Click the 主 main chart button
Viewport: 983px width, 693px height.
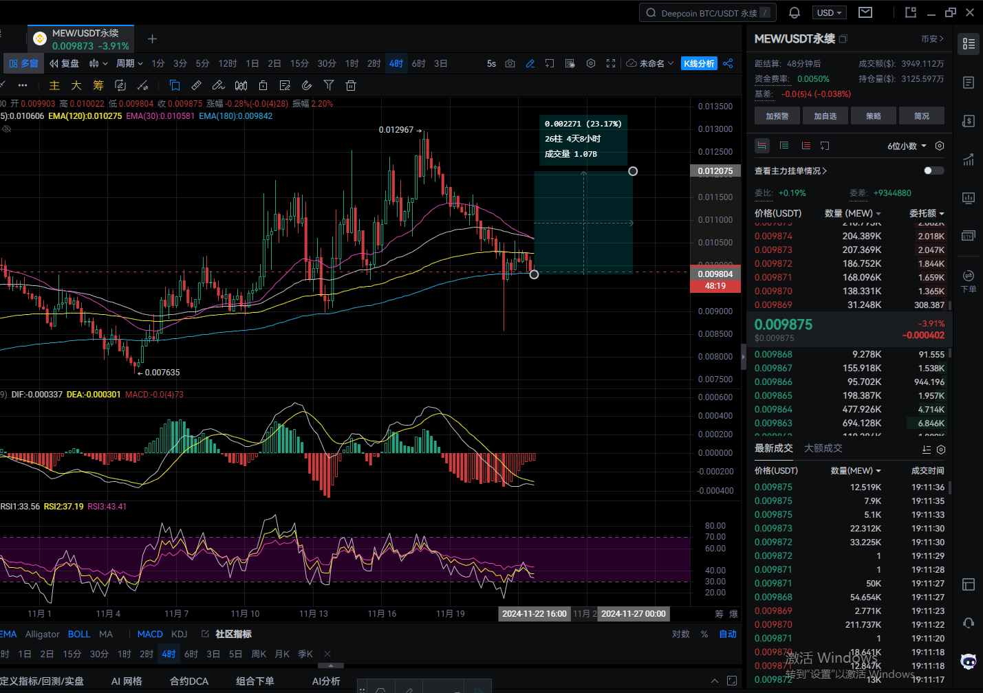point(54,85)
